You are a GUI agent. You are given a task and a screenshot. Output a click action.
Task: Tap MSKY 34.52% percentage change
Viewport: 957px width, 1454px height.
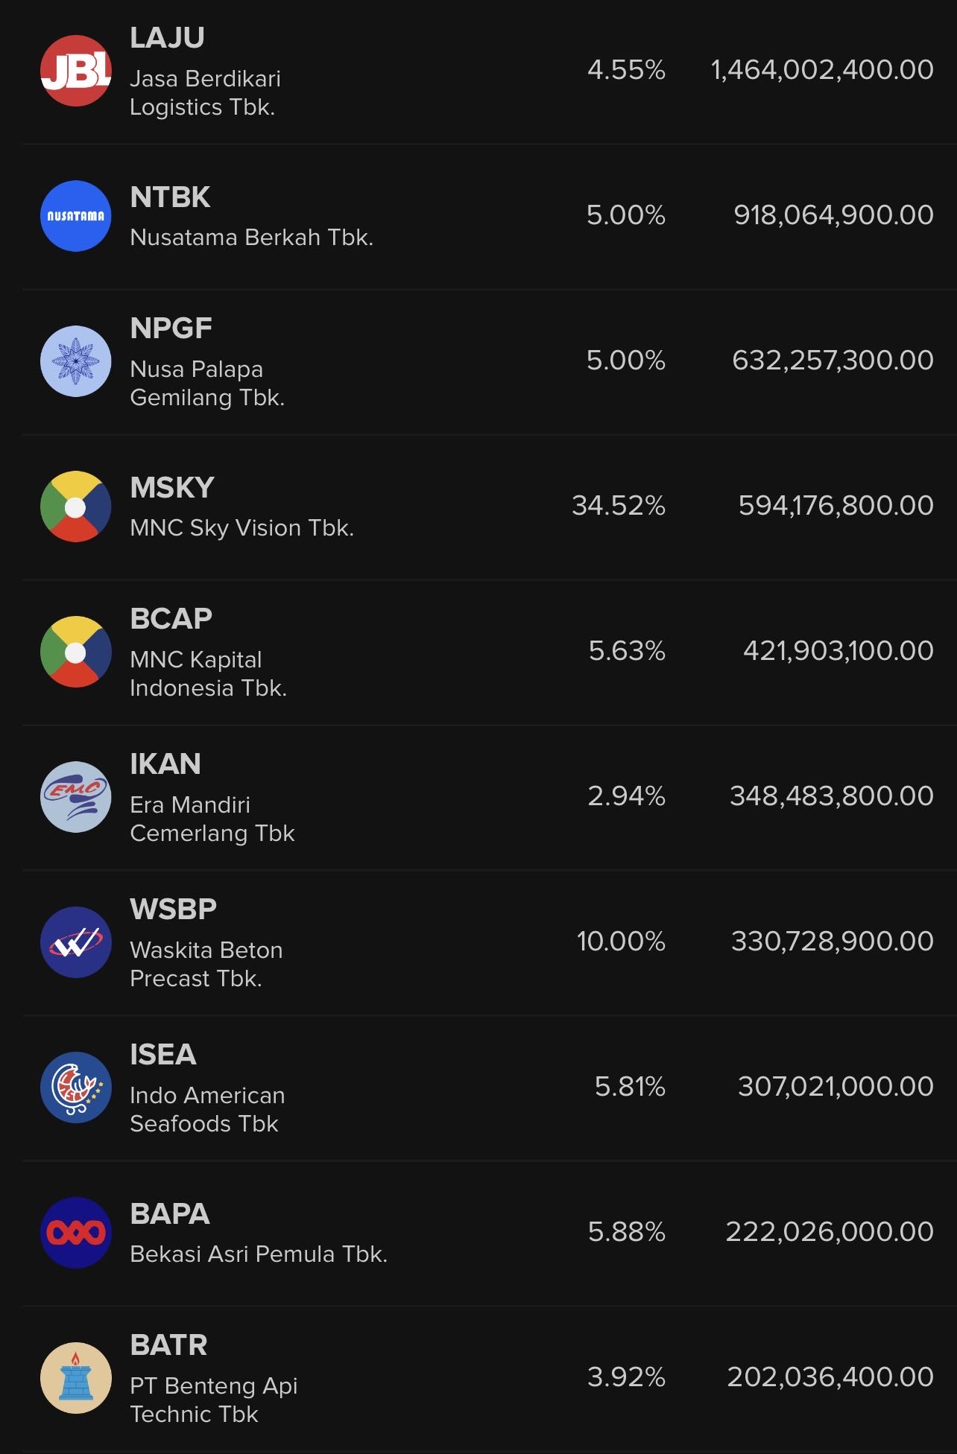[x=619, y=506]
